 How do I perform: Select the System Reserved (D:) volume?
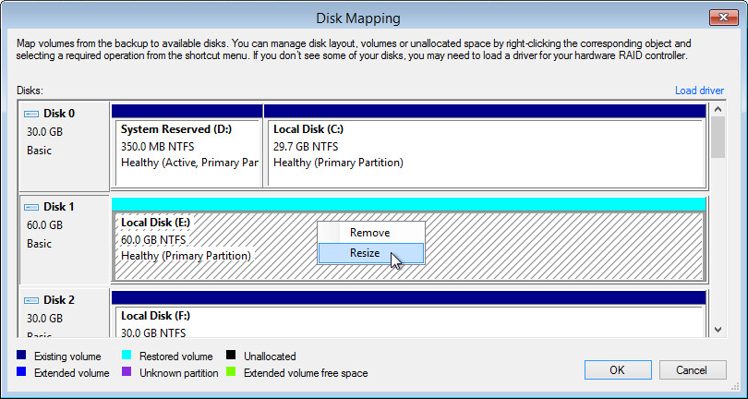[x=187, y=146]
